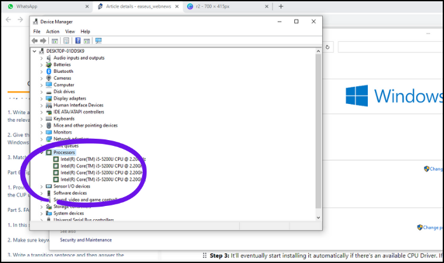Click the Properties toolbar icon in Device Manager
444x263 pixels.
[66, 41]
